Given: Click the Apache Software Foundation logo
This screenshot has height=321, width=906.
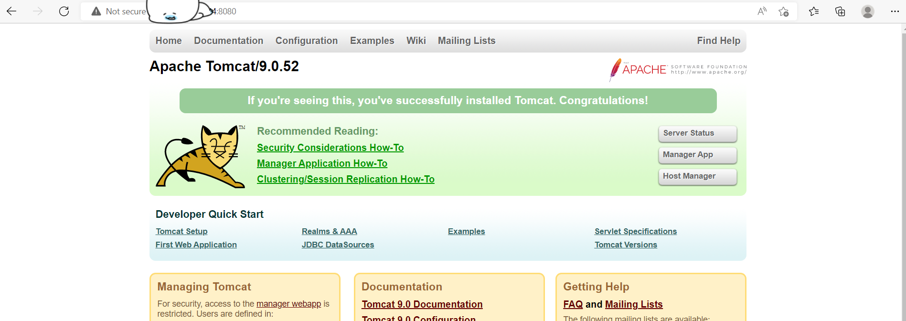Looking at the screenshot, I should (678, 70).
